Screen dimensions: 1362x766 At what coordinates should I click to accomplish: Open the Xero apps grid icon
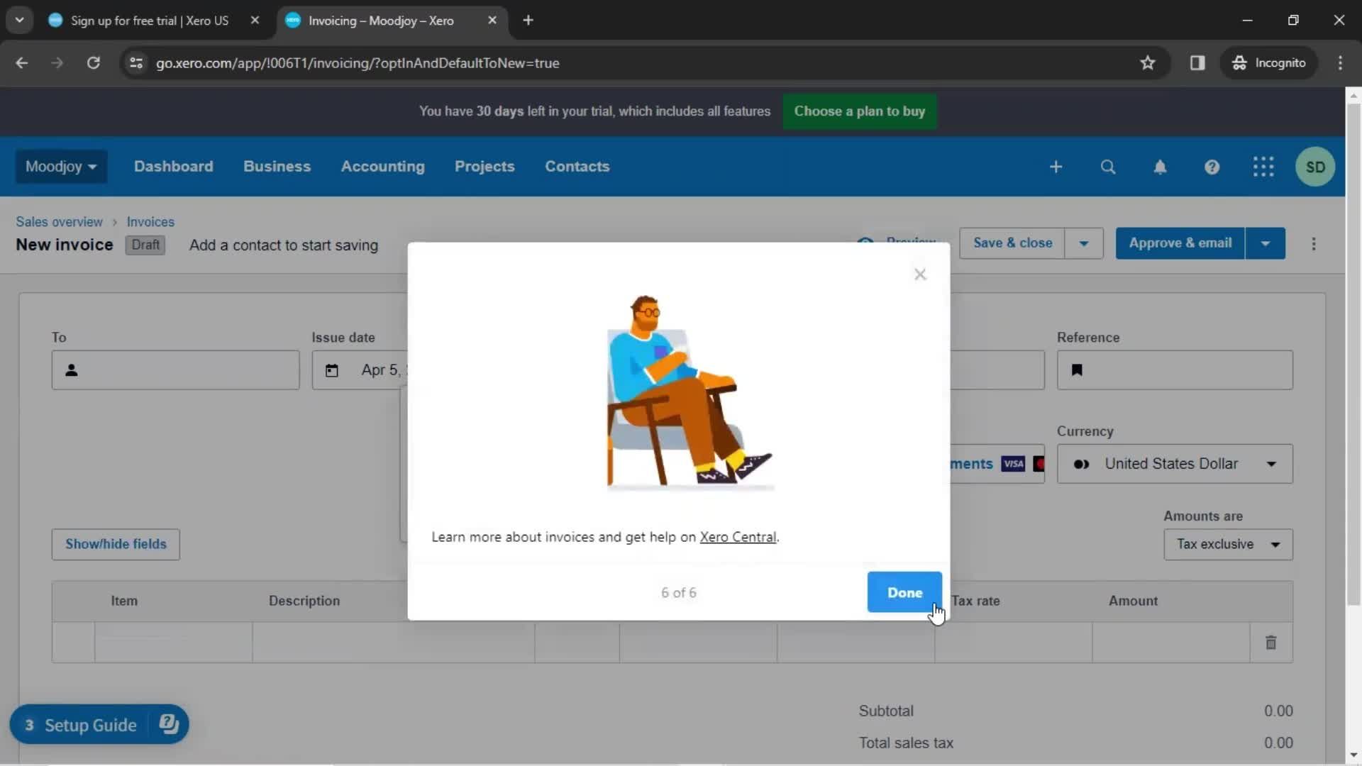(1263, 167)
